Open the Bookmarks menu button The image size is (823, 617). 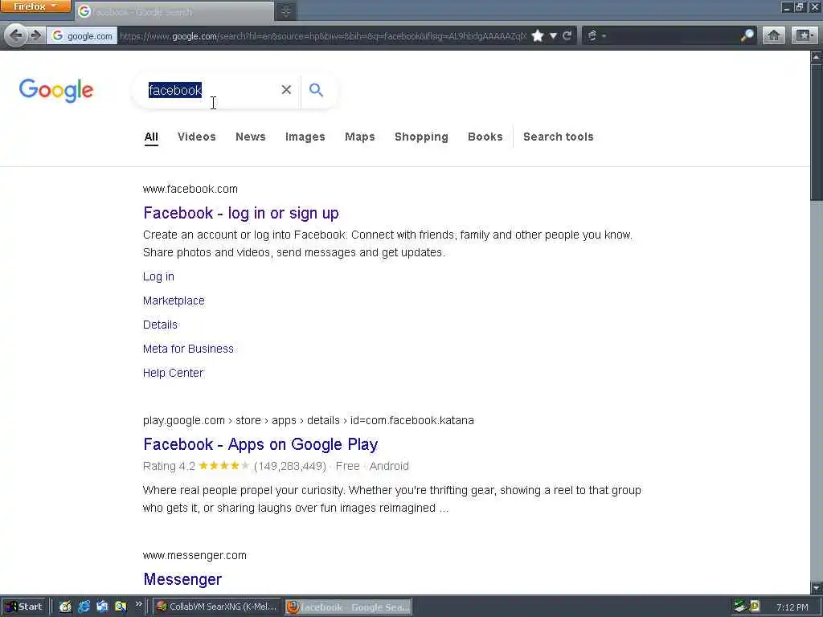[x=804, y=35]
